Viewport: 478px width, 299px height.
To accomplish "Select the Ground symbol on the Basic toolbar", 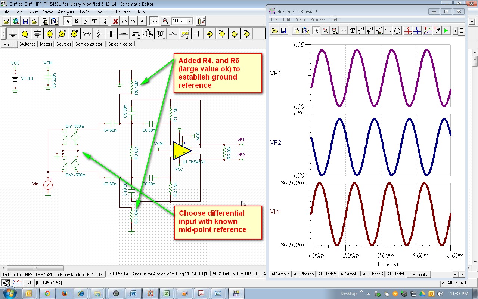I will (12, 34).
